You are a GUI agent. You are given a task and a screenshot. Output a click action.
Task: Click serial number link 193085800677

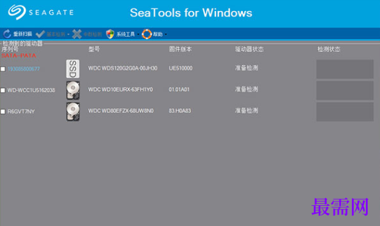pos(24,69)
